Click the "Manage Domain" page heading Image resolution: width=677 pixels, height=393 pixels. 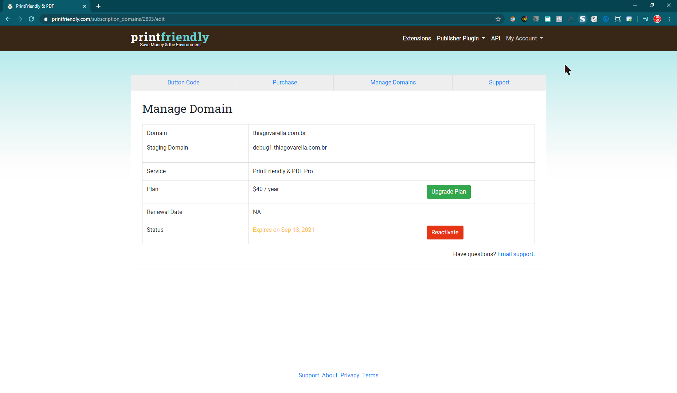point(187,109)
